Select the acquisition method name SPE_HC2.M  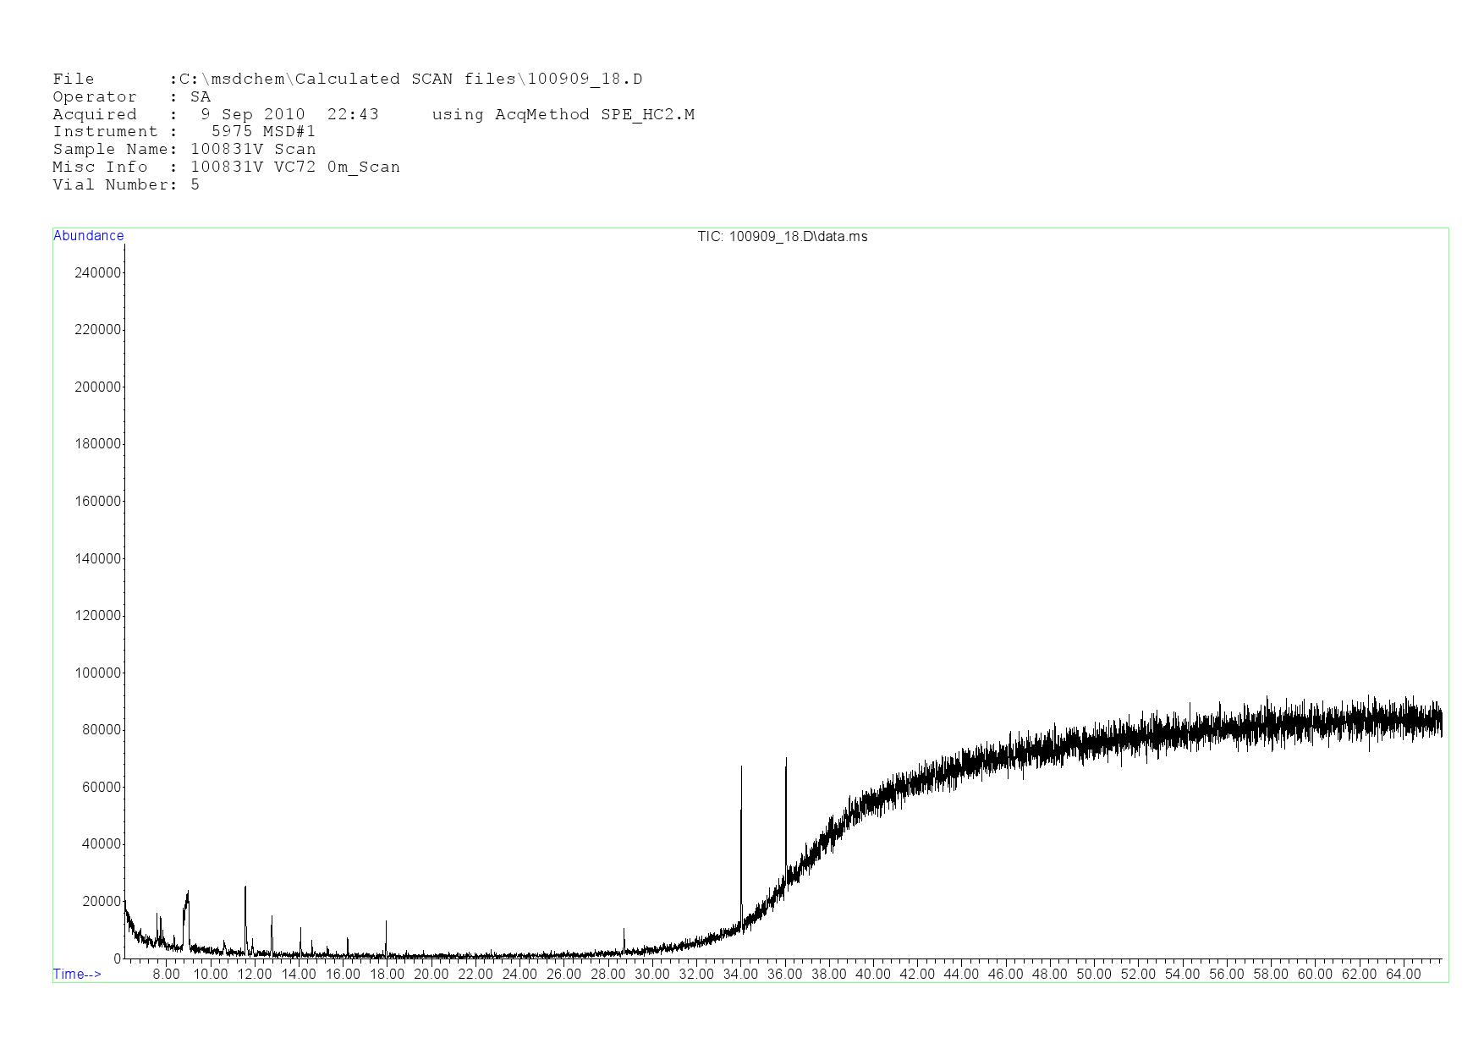click(647, 114)
